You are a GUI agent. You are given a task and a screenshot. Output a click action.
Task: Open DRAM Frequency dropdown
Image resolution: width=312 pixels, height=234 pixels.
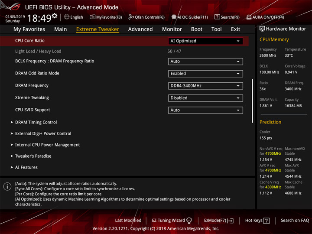point(205,86)
